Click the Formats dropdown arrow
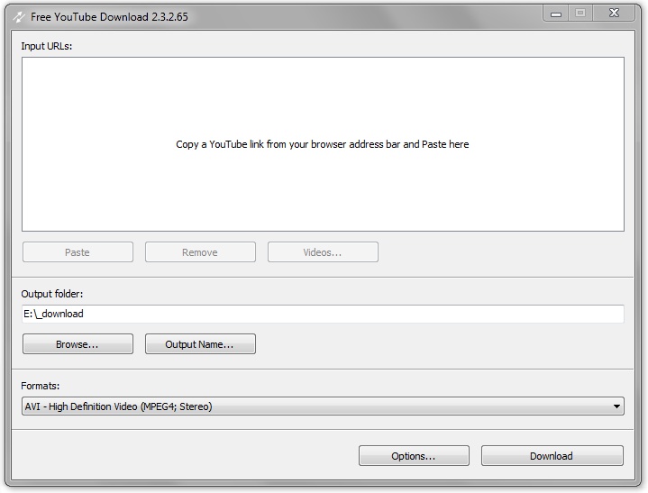This screenshot has width=648, height=493. coord(616,406)
